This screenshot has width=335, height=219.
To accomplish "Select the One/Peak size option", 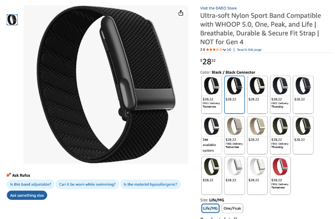I will tap(232, 208).
